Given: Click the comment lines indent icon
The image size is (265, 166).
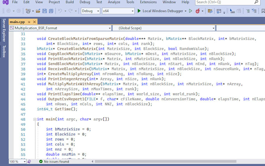Looking at the screenshot, I should 247,11.
